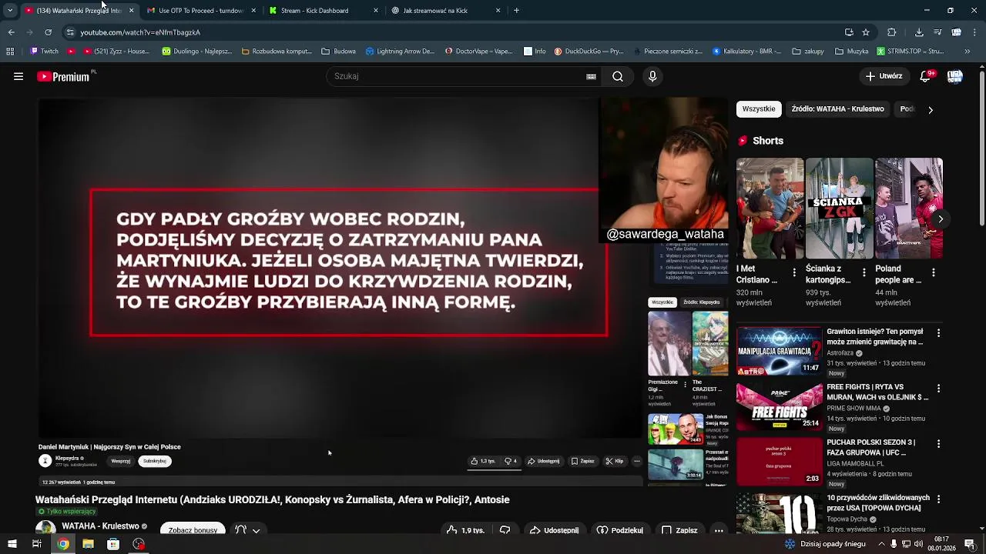Open the account avatar menu

(x=954, y=76)
